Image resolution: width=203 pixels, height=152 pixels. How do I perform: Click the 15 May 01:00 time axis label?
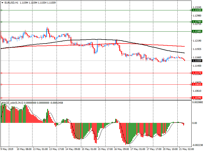click(89, 149)
